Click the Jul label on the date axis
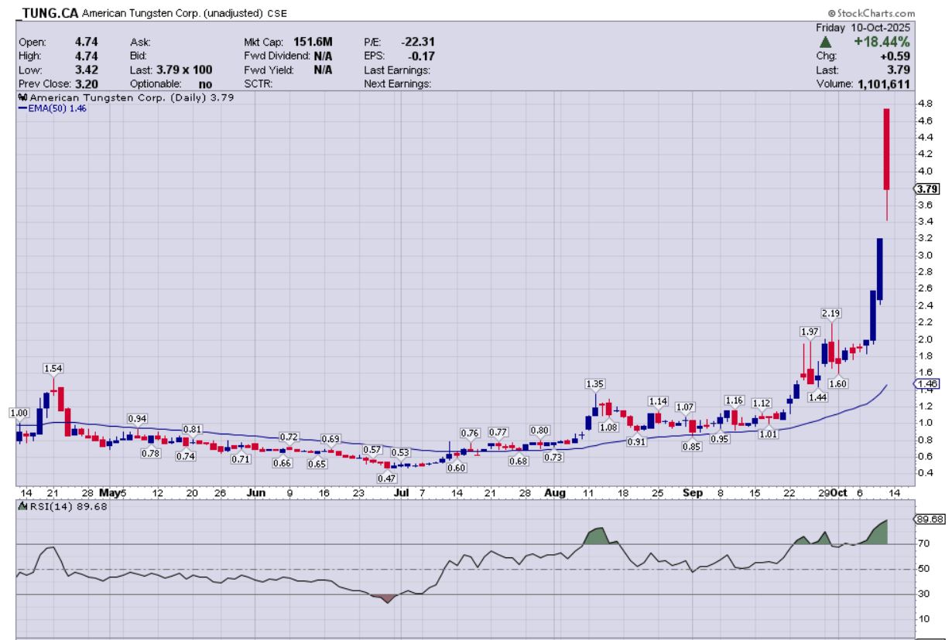The image size is (952, 640). tap(400, 492)
